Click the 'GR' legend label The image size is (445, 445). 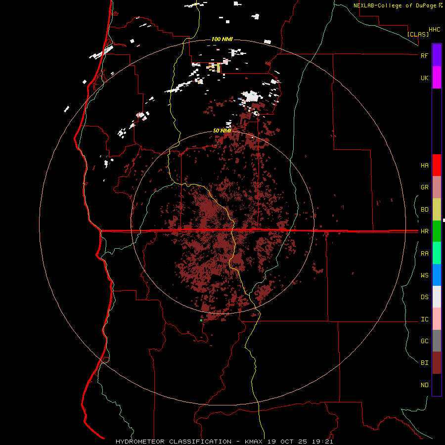pos(424,187)
